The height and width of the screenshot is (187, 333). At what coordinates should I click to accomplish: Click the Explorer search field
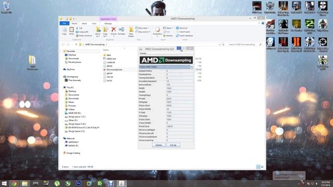click(x=245, y=45)
